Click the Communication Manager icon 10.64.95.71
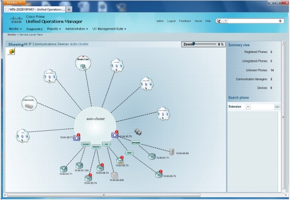290x201 pixels. (x=76, y=138)
